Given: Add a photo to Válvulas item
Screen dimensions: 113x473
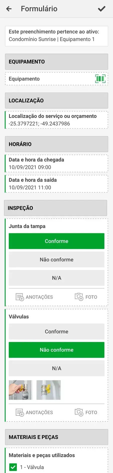Looking at the screenshot, I should pyautogui.click(x=86, y=412).
